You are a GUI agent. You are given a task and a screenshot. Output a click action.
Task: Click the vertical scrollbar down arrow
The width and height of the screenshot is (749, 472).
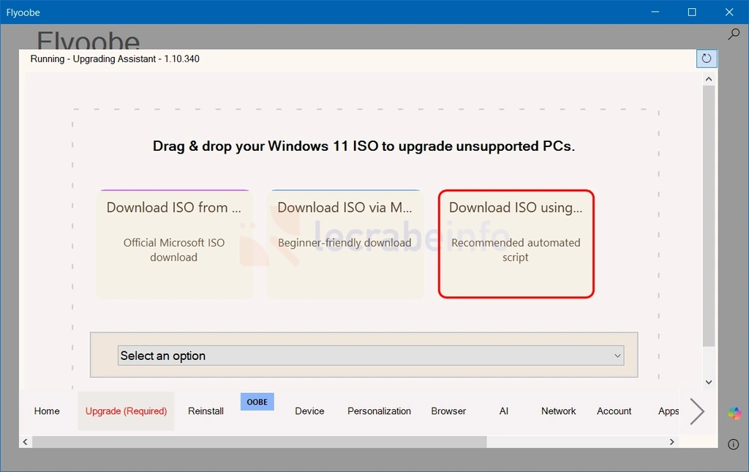pos(709,382)
